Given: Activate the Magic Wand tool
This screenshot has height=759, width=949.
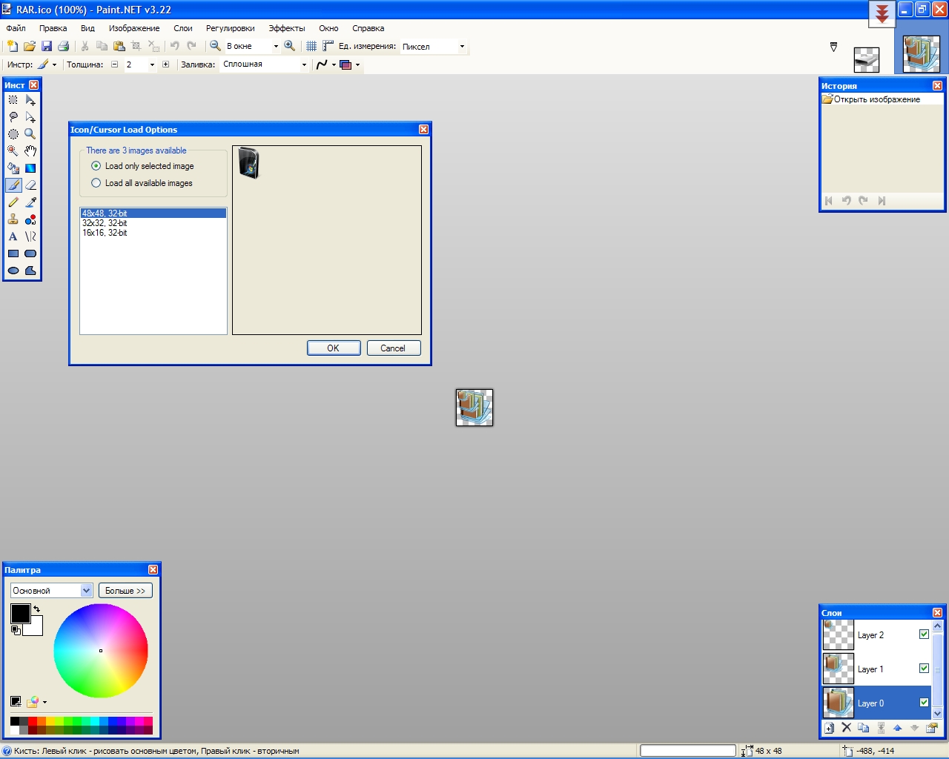Looking at the screenshot, I should point(13,151).
